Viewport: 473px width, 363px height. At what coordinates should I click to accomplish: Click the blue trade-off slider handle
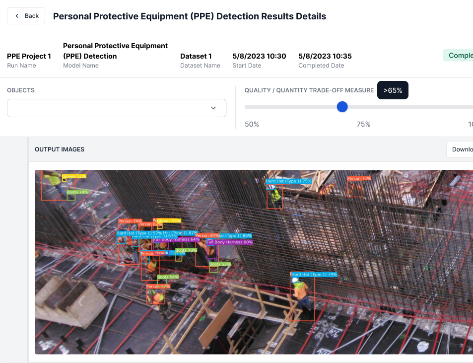[x=342, y=107]
